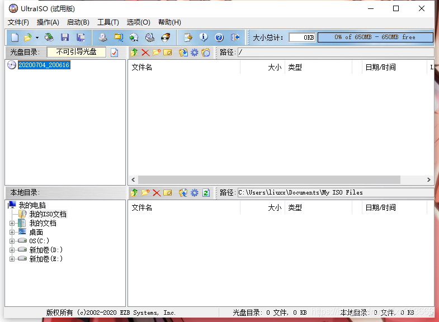Click the disc pane Rename icon
This screenshot has height=322, width=439.
click(167, 53)
